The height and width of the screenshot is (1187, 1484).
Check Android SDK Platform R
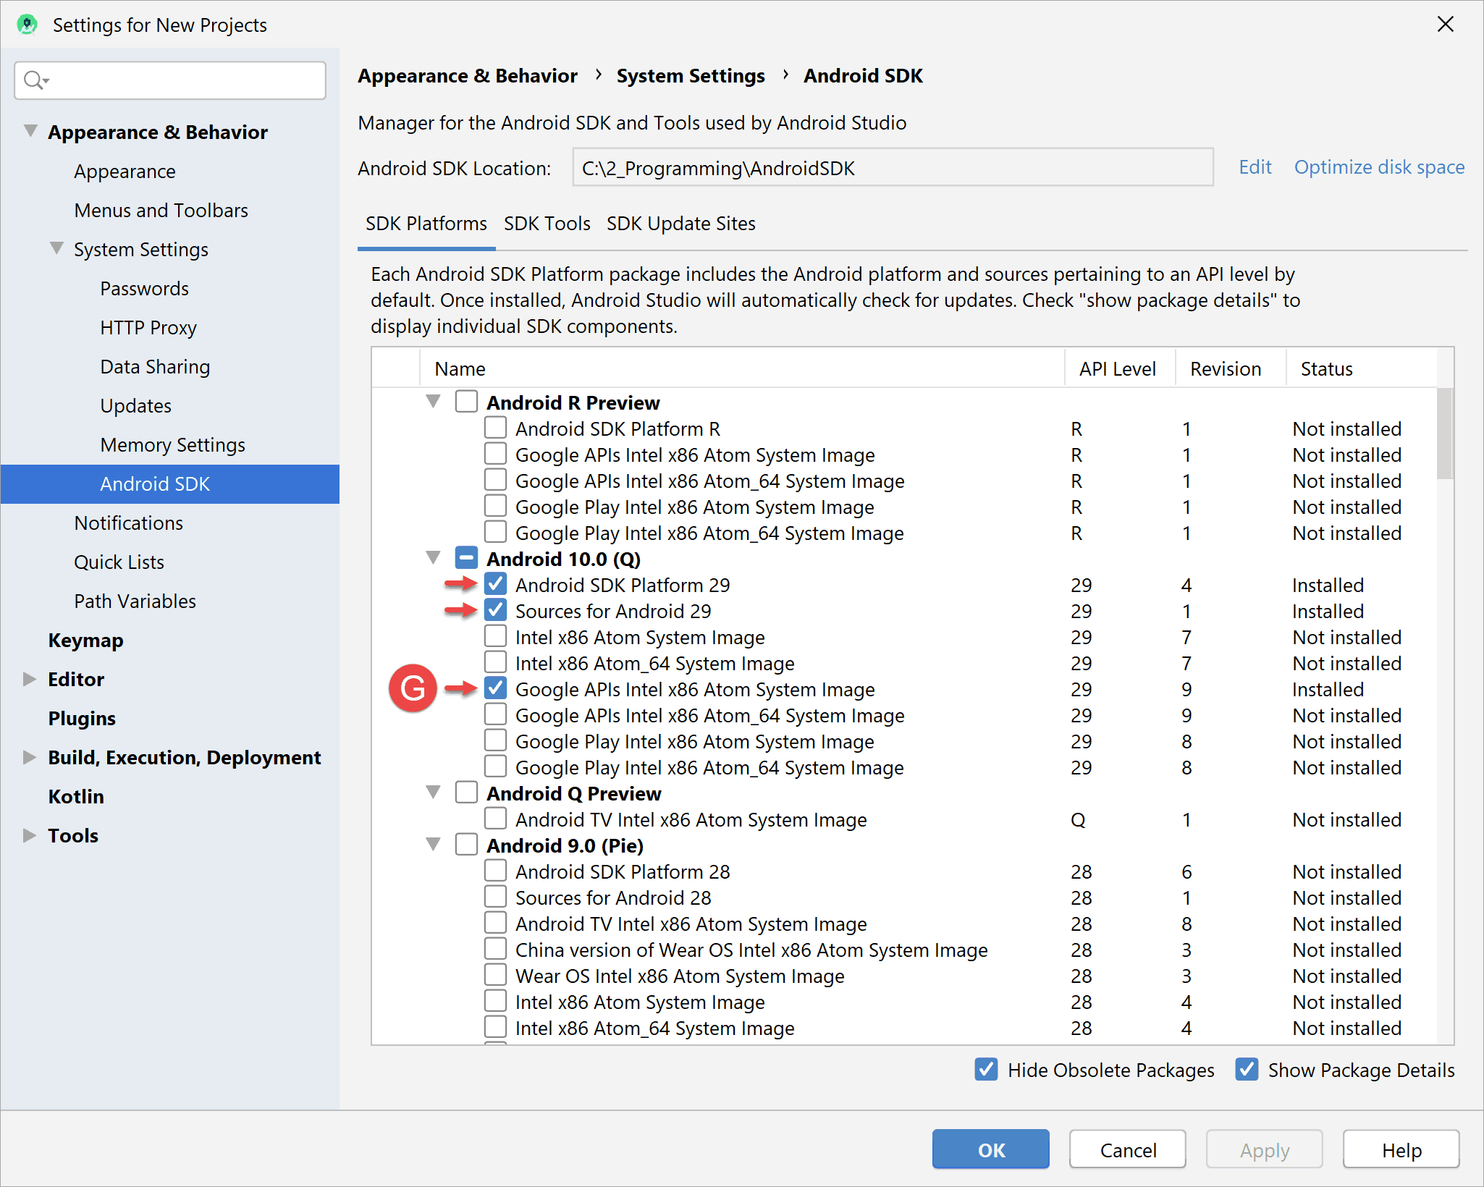(x=495, y=428)
